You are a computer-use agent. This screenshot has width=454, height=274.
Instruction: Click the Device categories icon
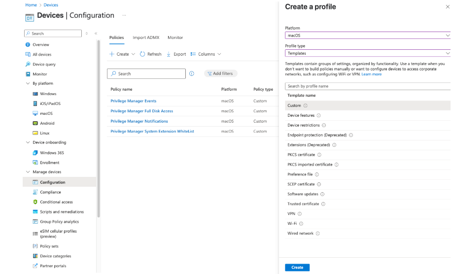35,256
